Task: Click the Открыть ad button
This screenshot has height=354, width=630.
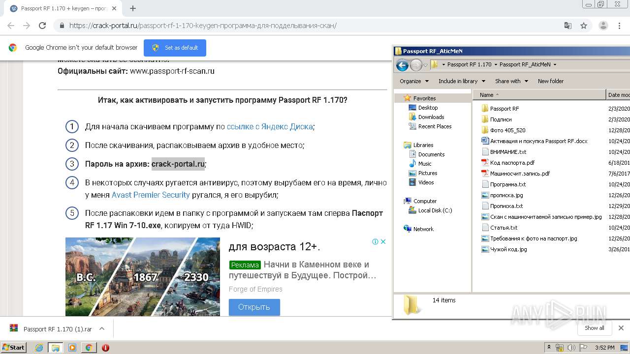Action: (254, 307)
